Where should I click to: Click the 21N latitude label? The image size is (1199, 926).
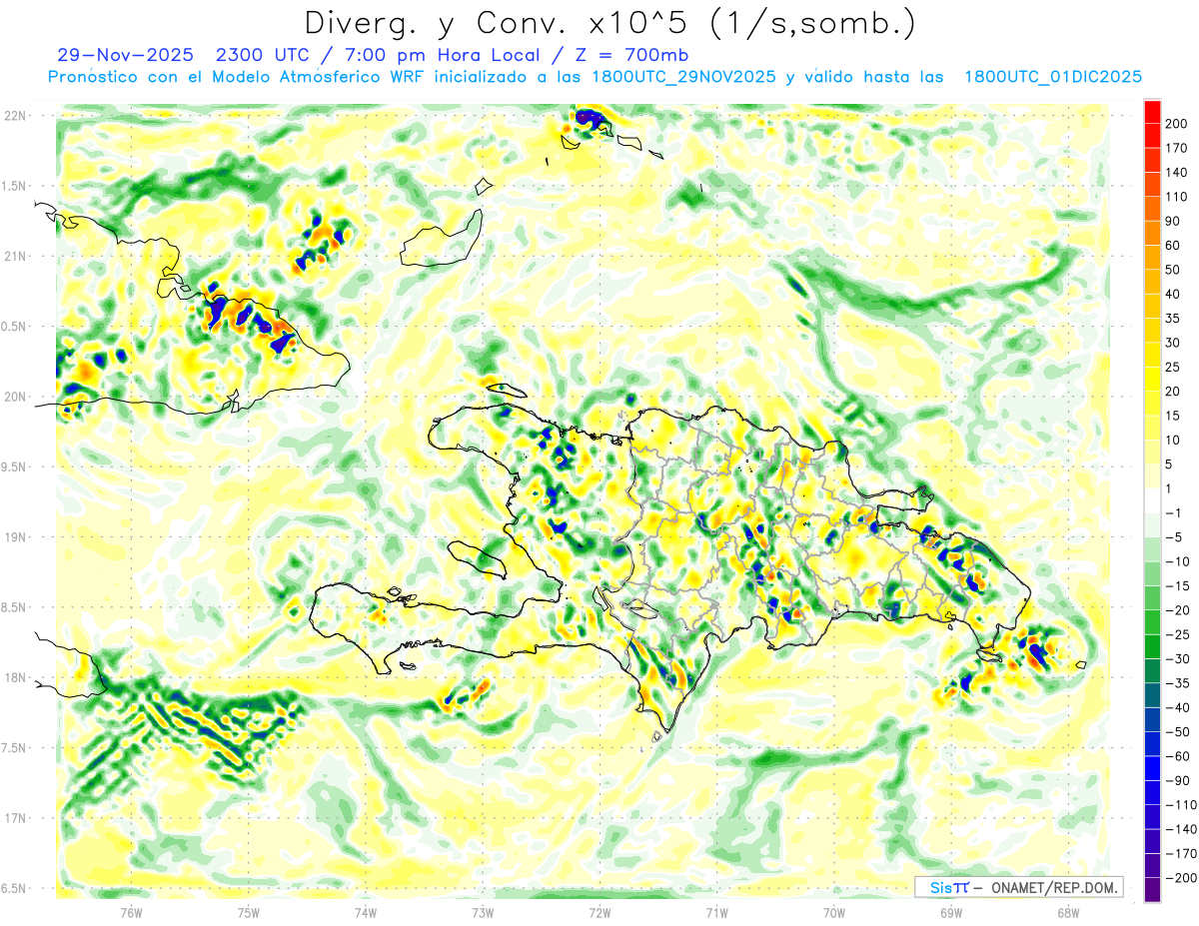click(15, 256)
